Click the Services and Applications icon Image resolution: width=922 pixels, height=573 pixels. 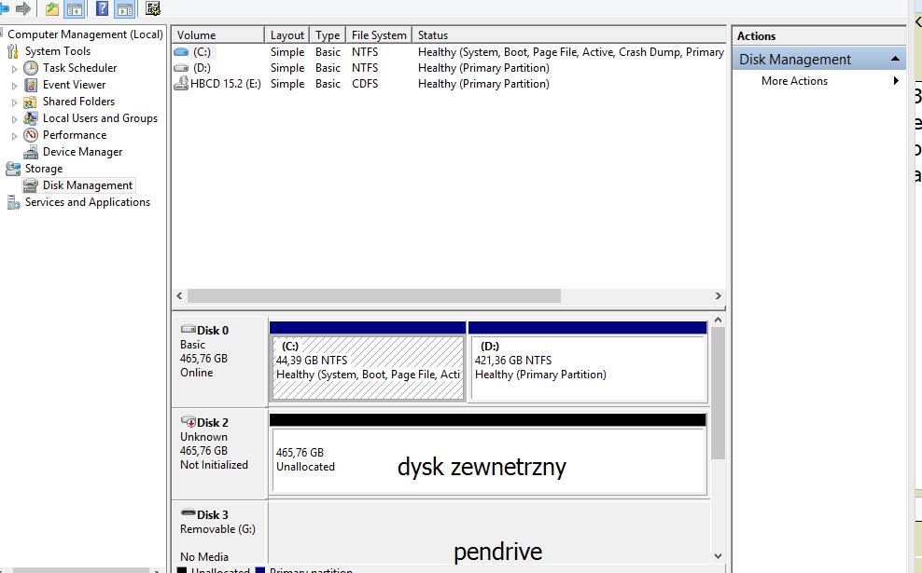[13, 202]
